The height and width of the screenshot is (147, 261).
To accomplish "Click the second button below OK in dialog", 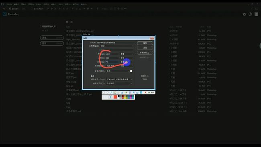I will point(145,48).
